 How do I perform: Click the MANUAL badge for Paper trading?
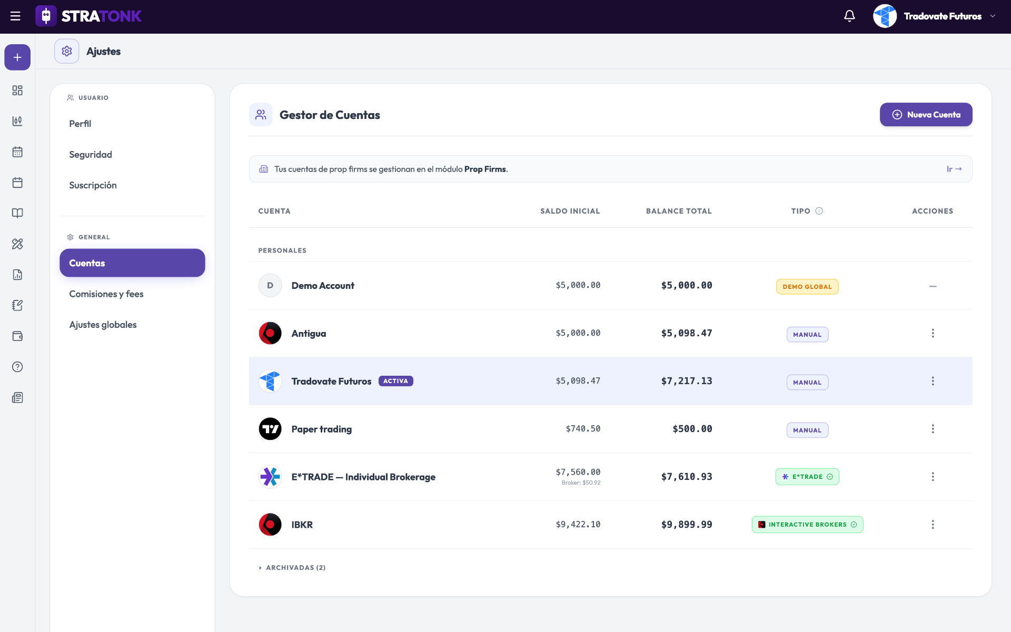807,430
